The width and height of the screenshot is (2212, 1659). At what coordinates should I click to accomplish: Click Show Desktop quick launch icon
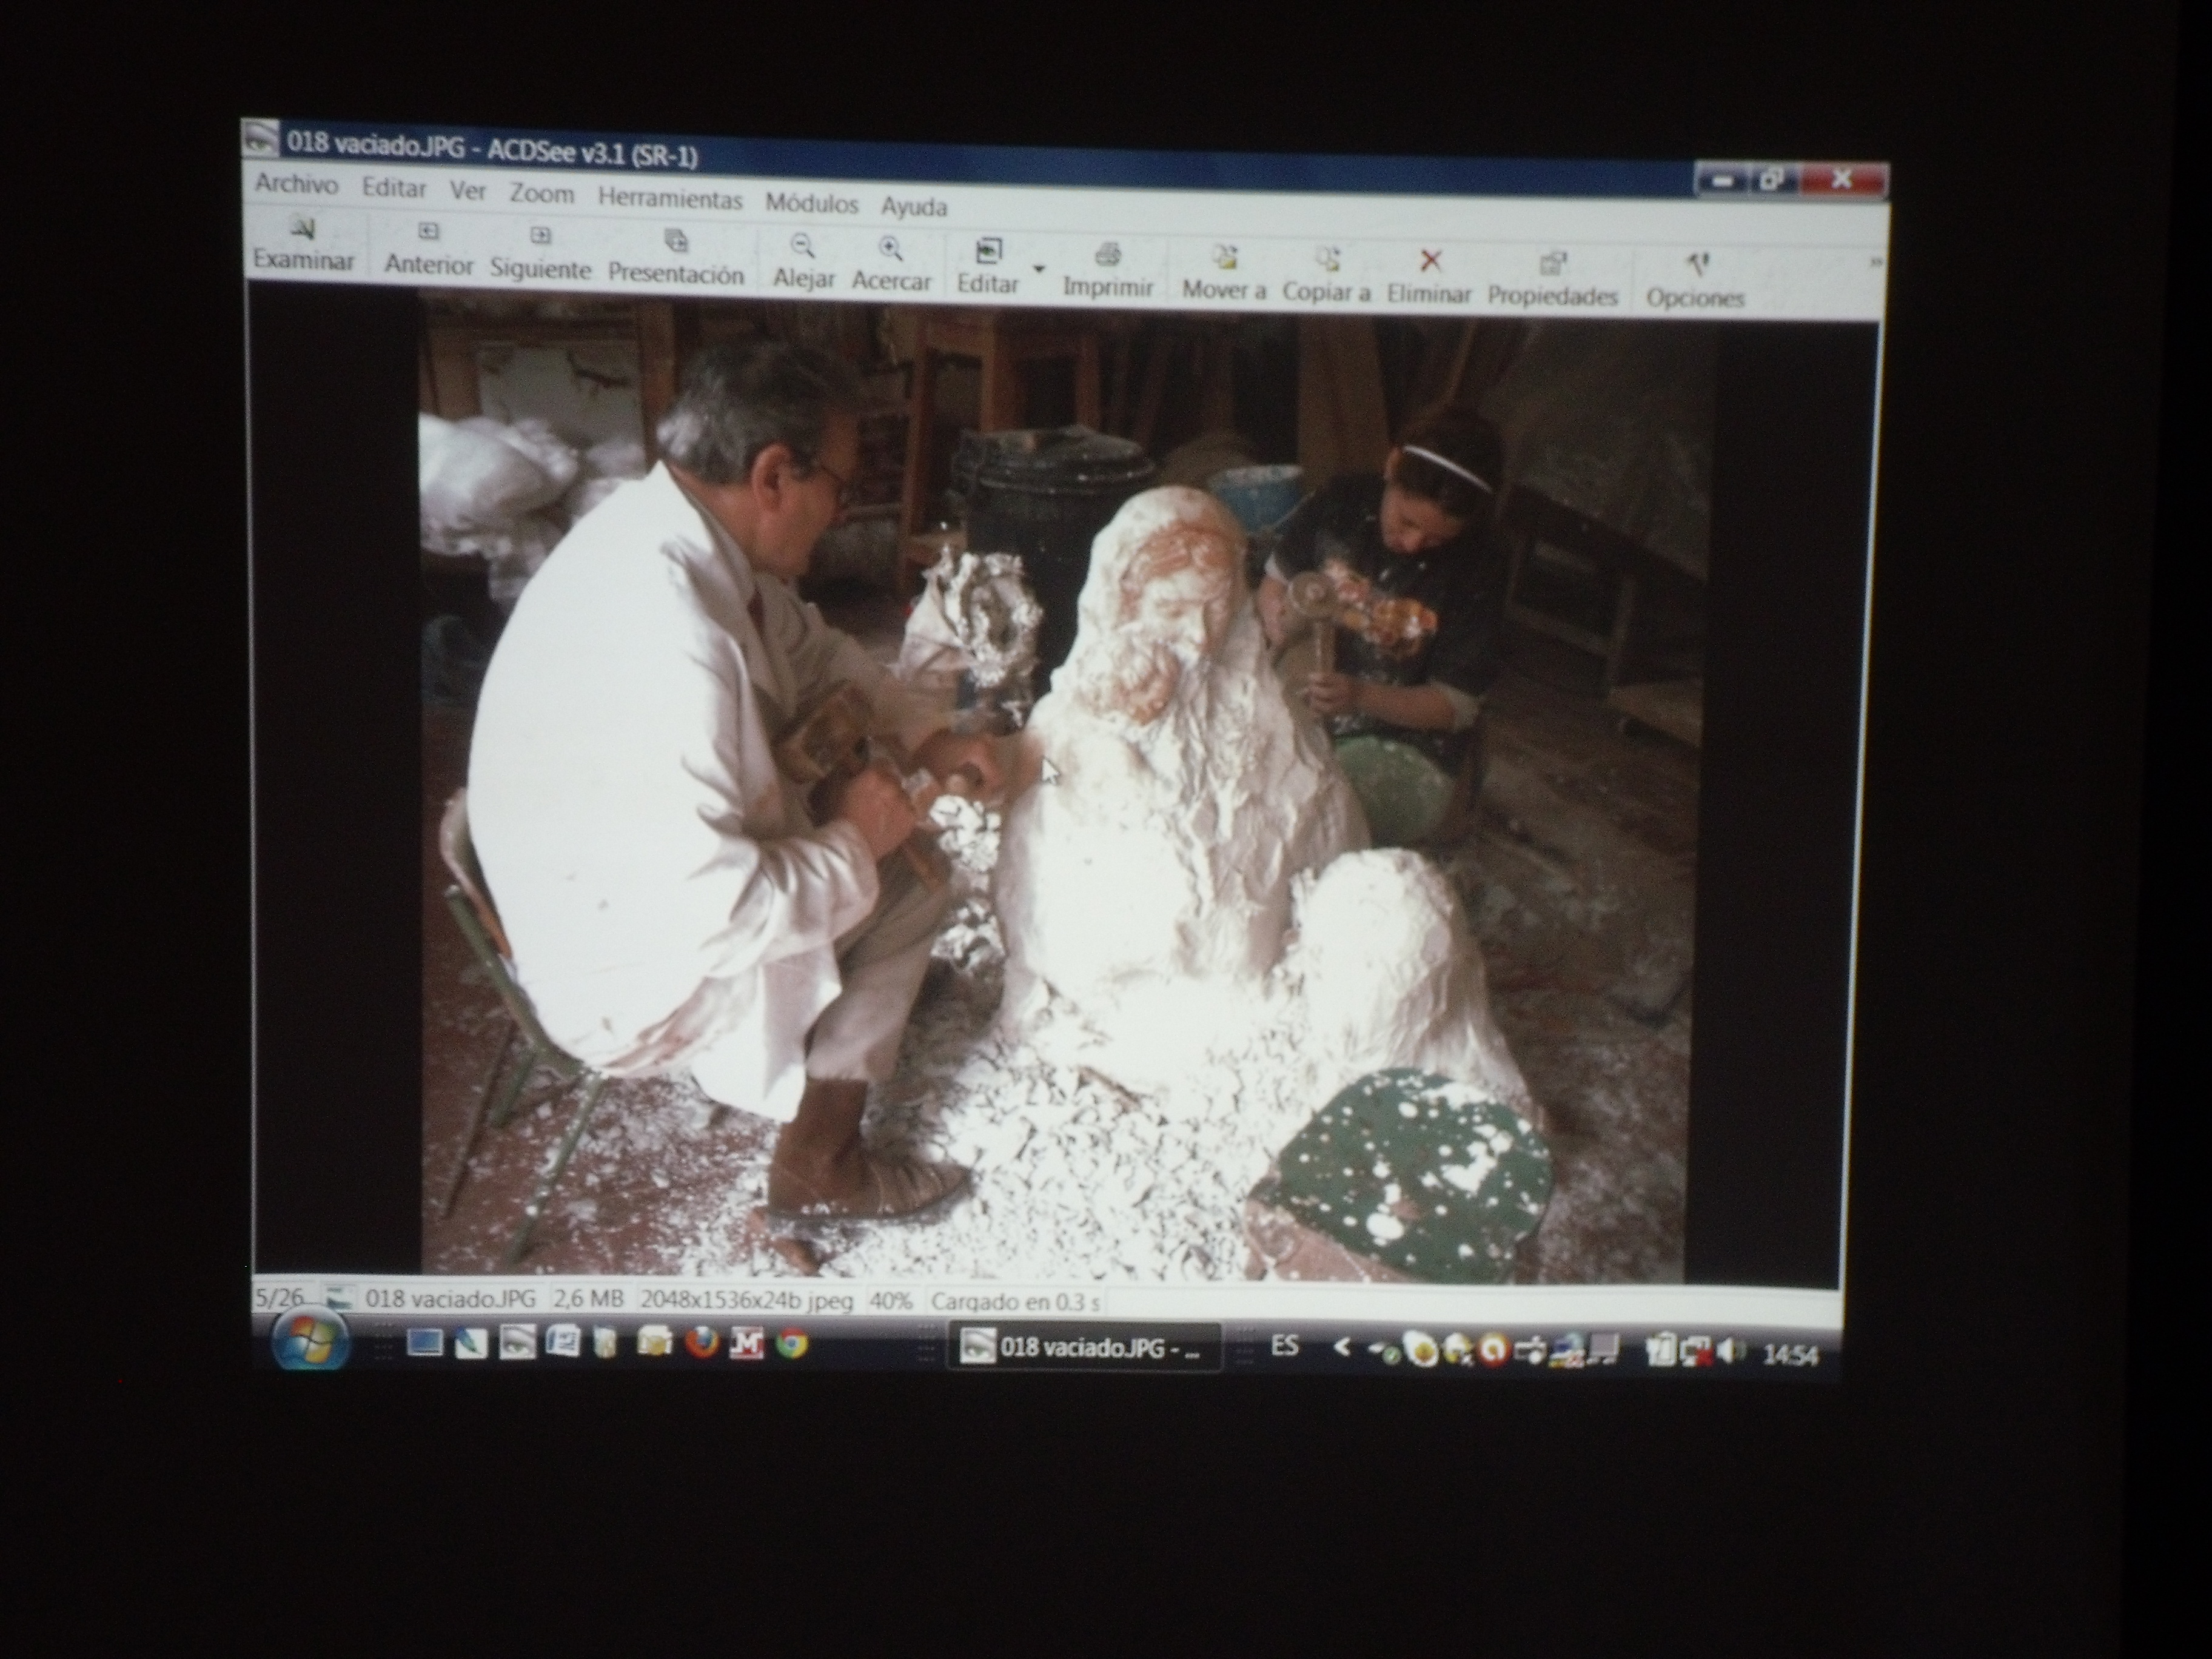(x=425, y=1342)
